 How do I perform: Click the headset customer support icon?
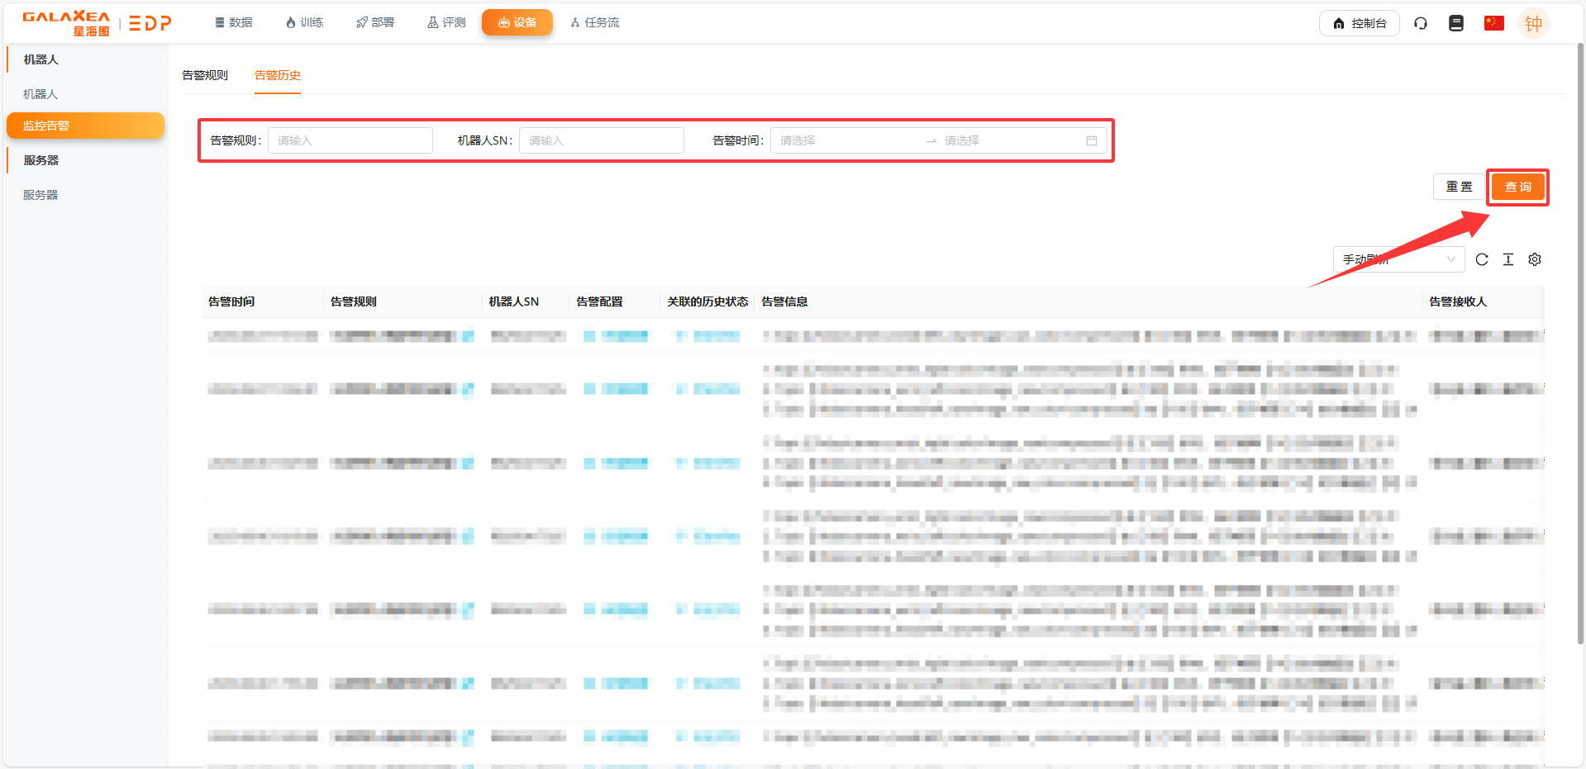click(x=1421, y=23)
